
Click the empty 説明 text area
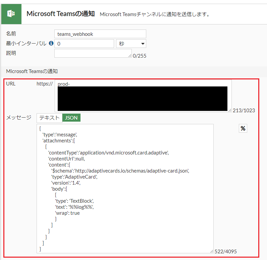[93, 53]
